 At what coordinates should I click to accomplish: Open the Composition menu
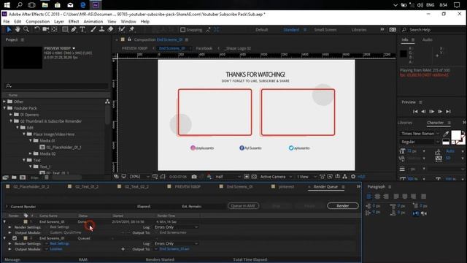[x=37, y=21]
